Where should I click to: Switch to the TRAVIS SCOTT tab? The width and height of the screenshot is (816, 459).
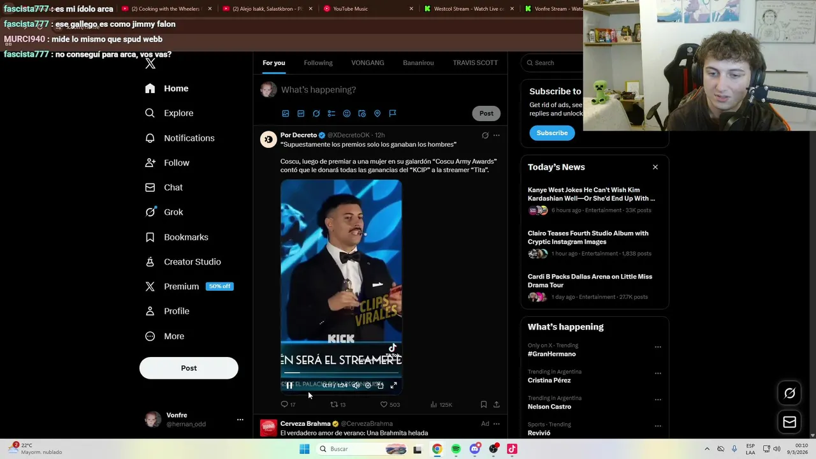tap(475, 62)
